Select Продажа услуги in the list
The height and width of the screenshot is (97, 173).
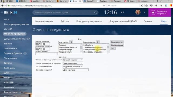(65, 52)
